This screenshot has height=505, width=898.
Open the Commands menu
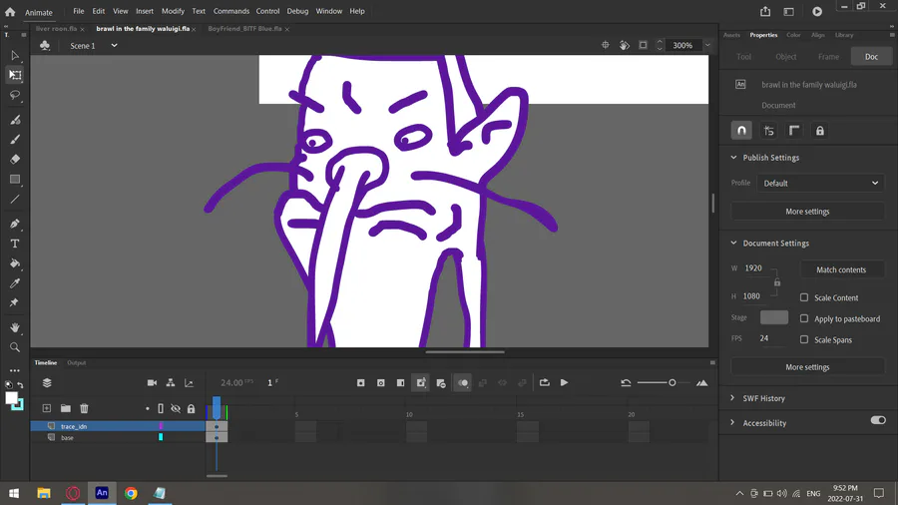coord(230,11)
